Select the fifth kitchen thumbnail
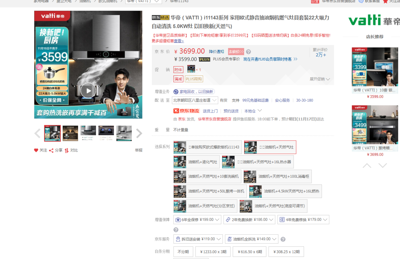400x259 pixels. [x=124, y=133]
